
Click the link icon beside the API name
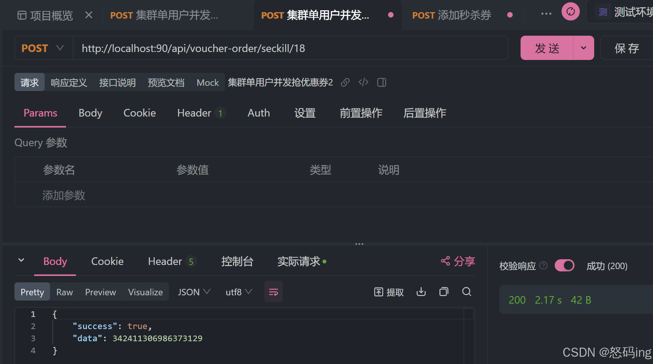[345, 82]
